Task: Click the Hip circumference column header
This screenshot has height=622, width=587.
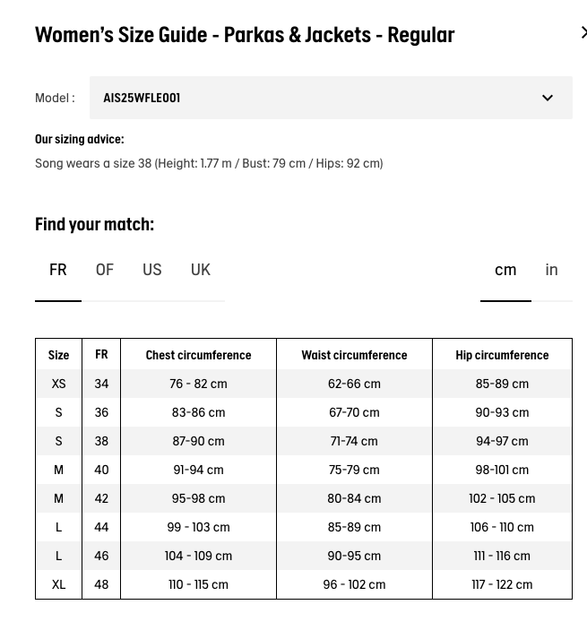Action: tap(502, 355)
